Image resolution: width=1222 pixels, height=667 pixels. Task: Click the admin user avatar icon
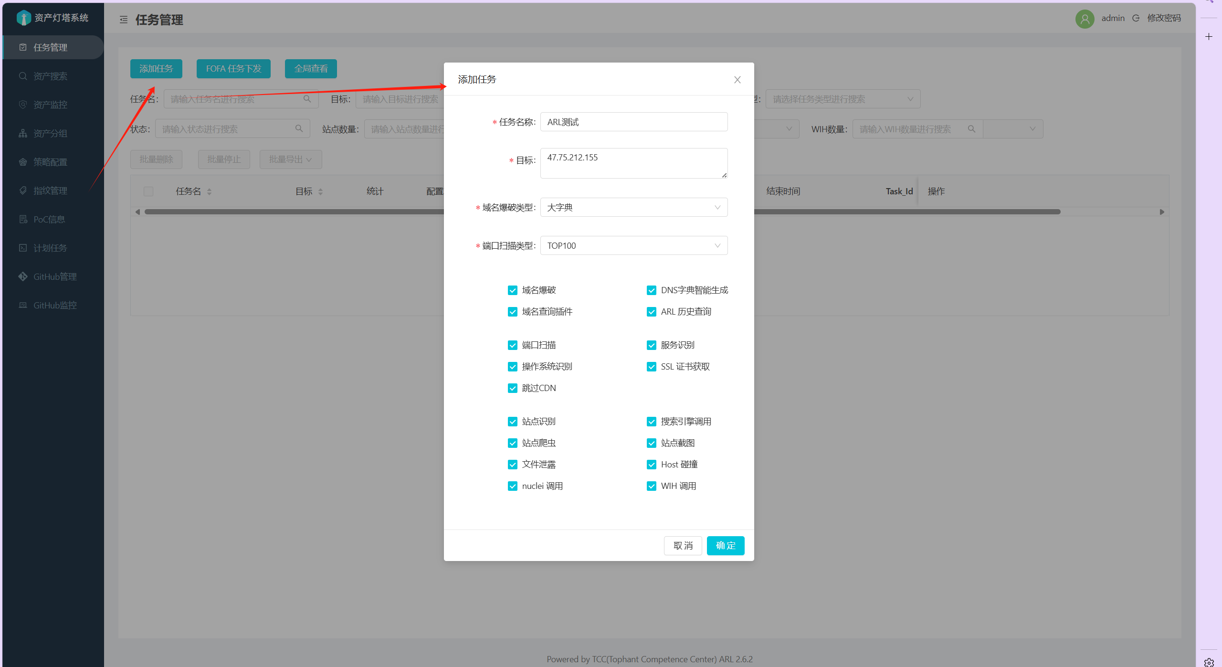click(1085, 19)
